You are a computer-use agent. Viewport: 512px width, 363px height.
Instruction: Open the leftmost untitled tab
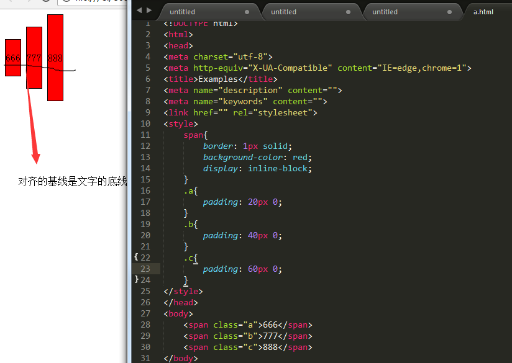click(x=209, y=12)
